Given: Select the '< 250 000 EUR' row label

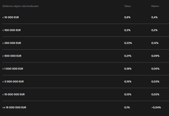Looking at the screenshot, I should pyautogui.click(x=12, y=43).
